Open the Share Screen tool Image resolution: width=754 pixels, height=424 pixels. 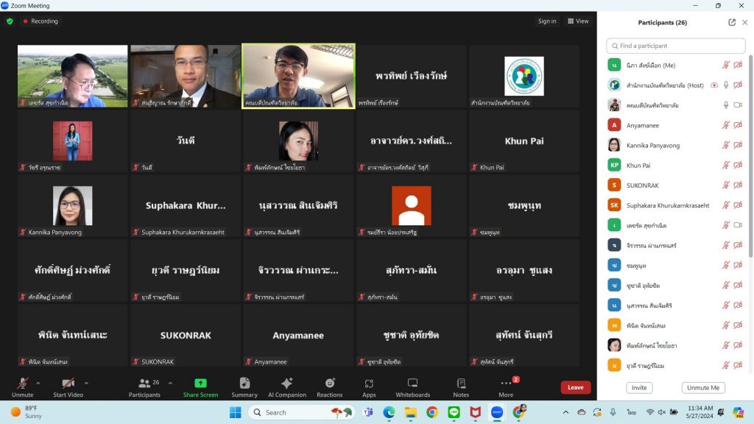(200, 387)
